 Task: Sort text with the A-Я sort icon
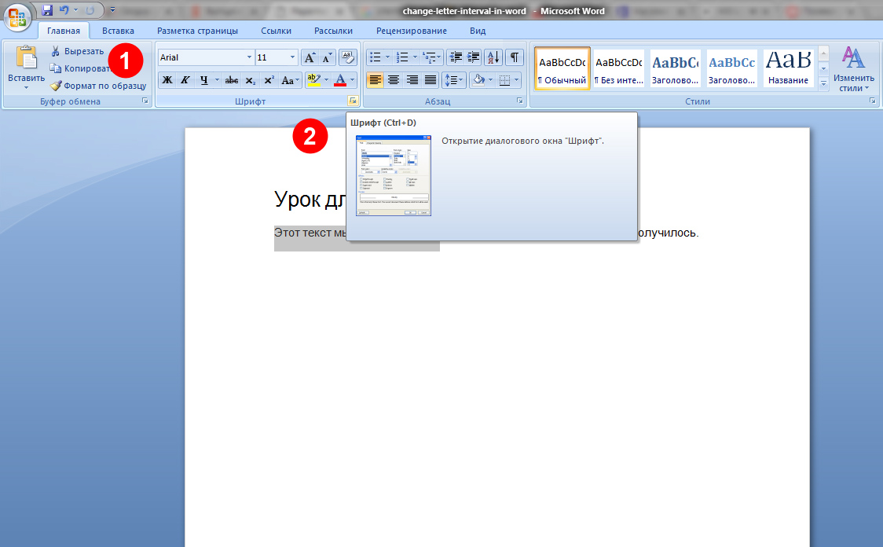click(x=493, y=57)
